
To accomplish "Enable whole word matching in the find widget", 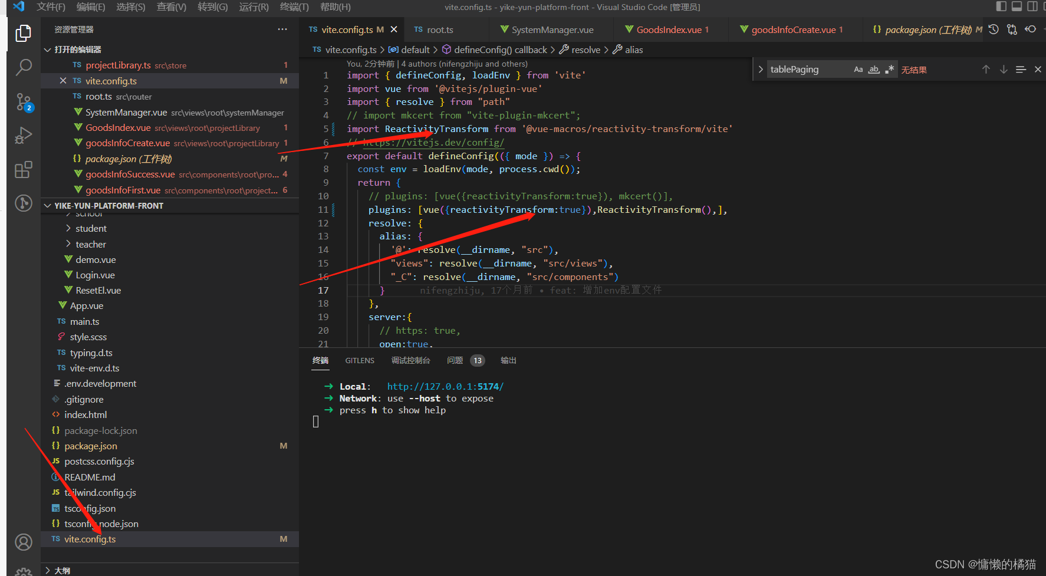I will click(874, 69).
